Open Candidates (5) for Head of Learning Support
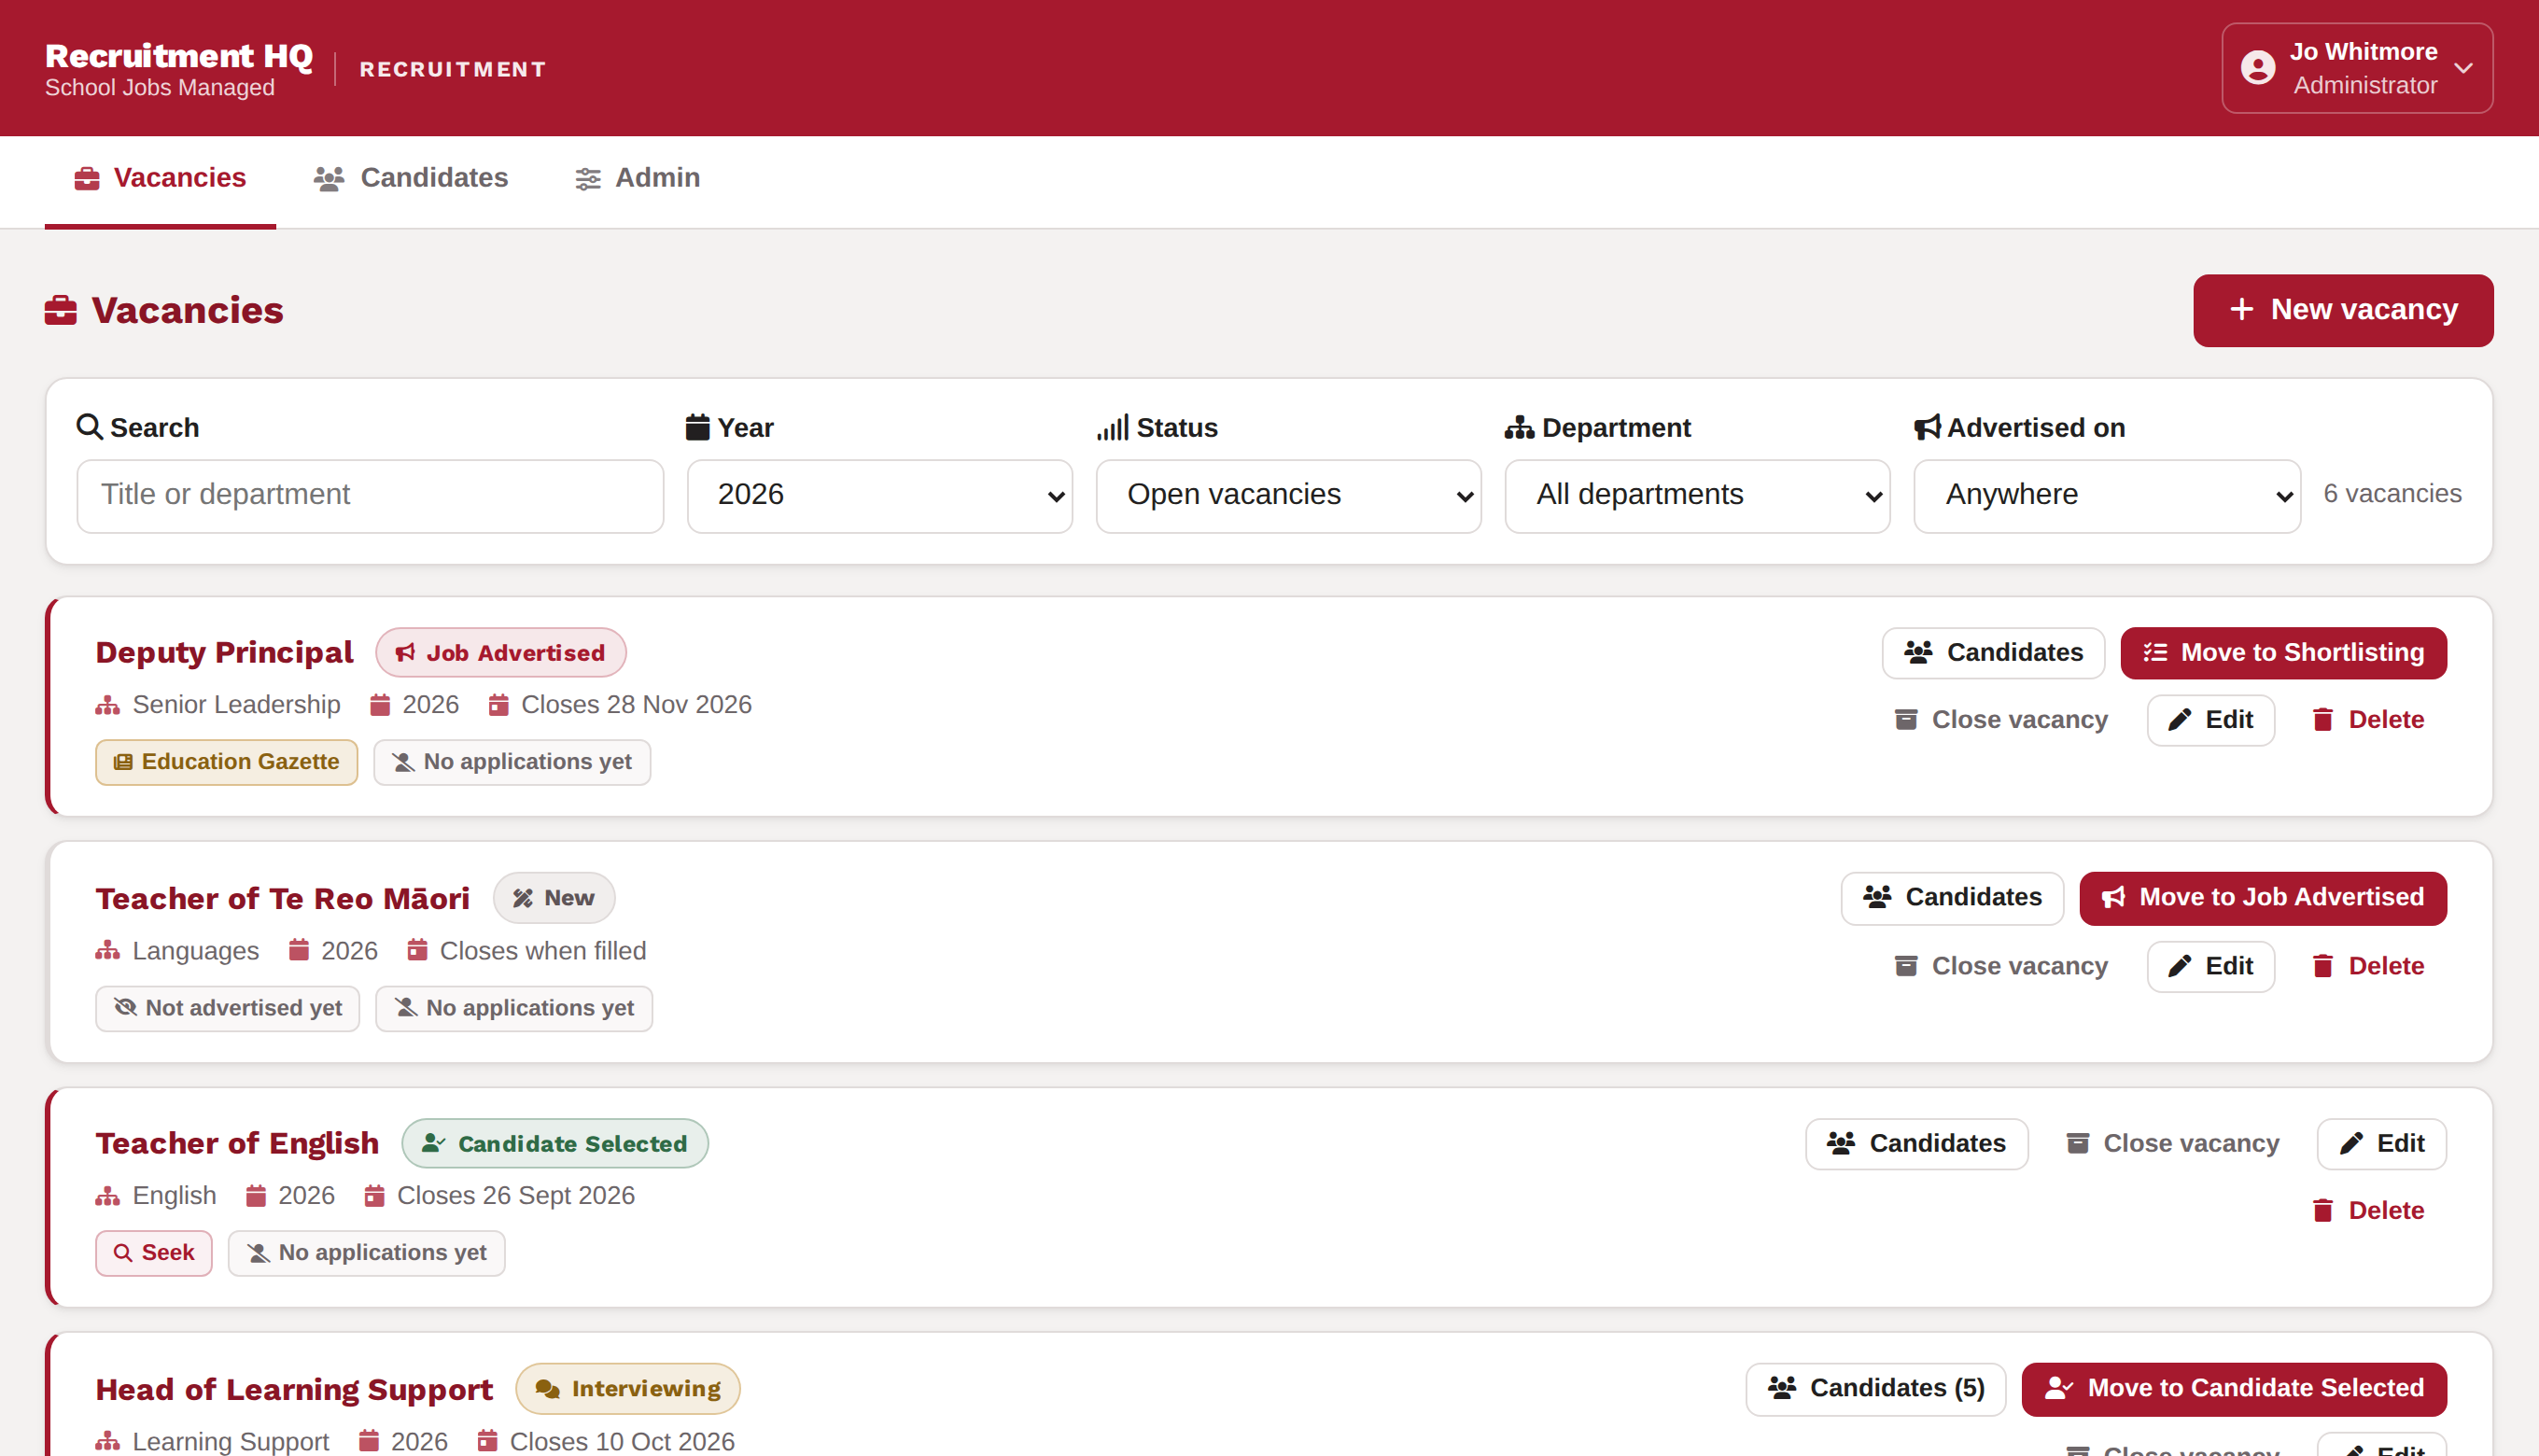 click(1876, 1388)
